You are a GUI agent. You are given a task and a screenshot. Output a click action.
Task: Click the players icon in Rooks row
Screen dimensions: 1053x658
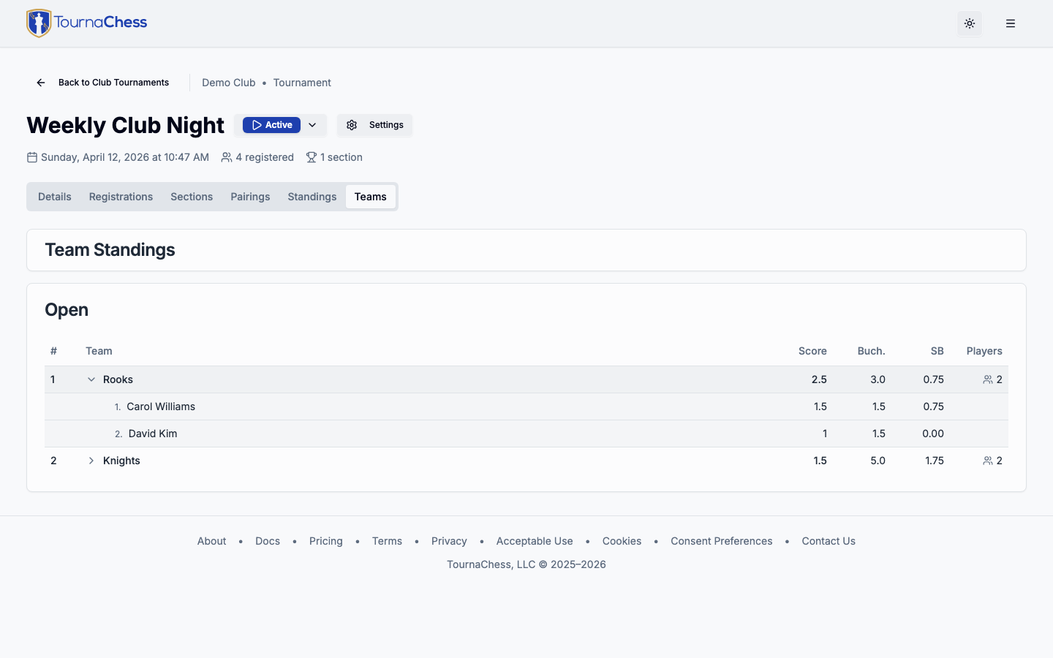click(x=988, y=379)
